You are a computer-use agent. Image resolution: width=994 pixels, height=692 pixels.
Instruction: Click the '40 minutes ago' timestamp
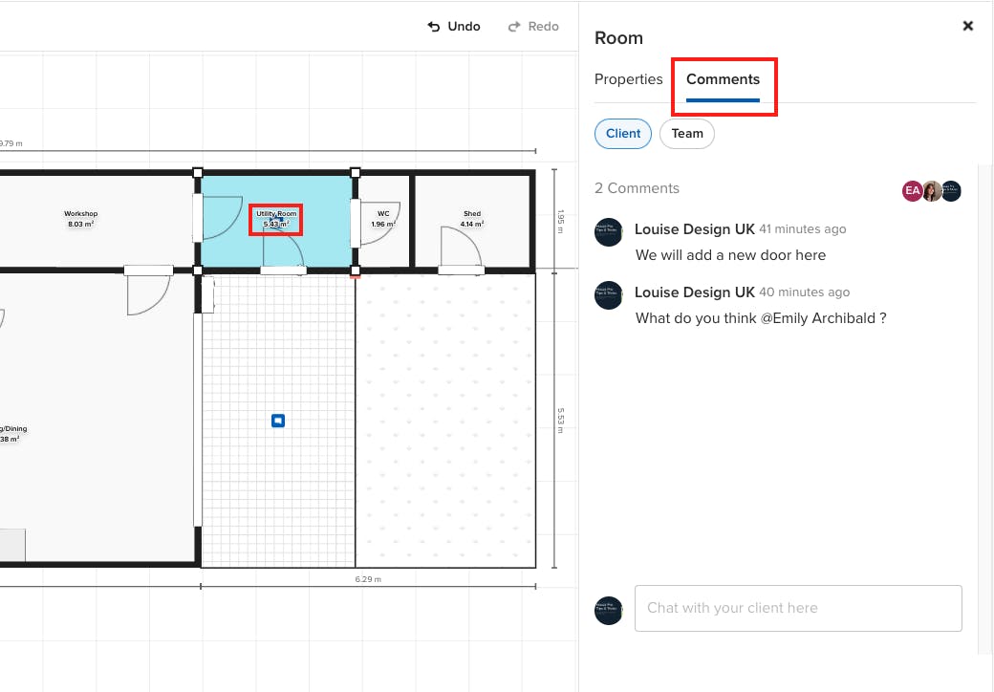[x=805, y=292]
